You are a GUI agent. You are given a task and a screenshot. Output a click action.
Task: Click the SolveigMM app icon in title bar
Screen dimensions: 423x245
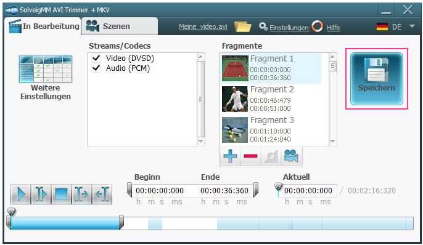coord(12,10)
